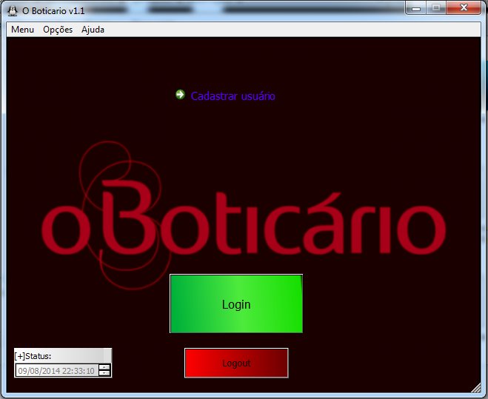Click the green arrow icon beside Cadastrar usuário

coord(180,94)
